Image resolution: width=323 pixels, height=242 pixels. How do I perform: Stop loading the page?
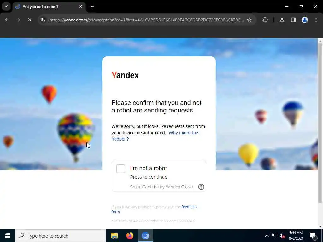tap(29, 20)
